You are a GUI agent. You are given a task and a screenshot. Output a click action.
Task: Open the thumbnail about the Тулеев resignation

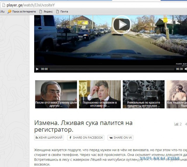tap(56, 94)
